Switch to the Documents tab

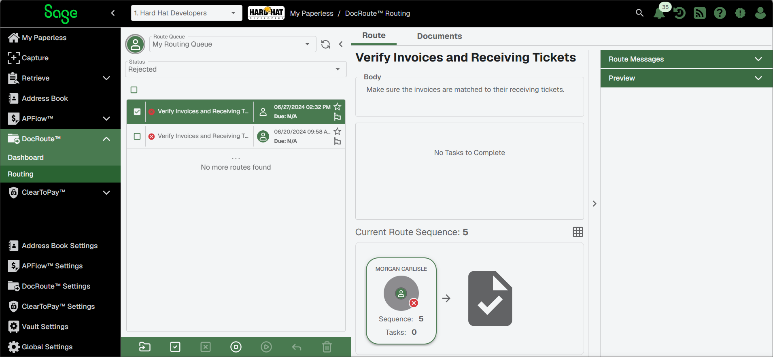[x=440, y=36]
